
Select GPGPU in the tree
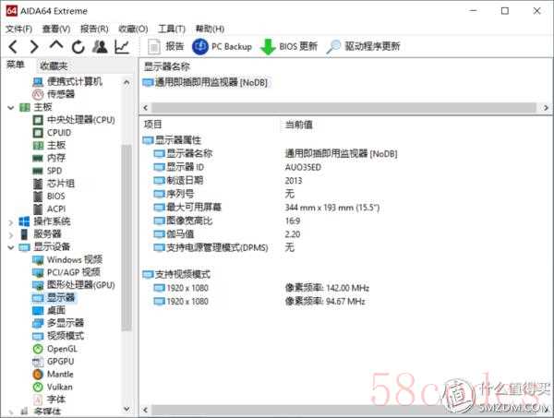[54, 362]
